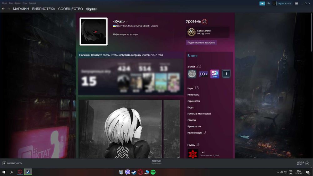Open Работы в Мастерской link
This screenshot has width=313, height=176.
[x=199, y=114]
